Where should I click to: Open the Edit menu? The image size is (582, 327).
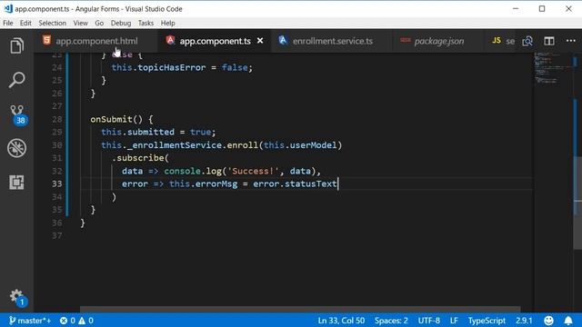pyautogui.click(x=25, y=23)
